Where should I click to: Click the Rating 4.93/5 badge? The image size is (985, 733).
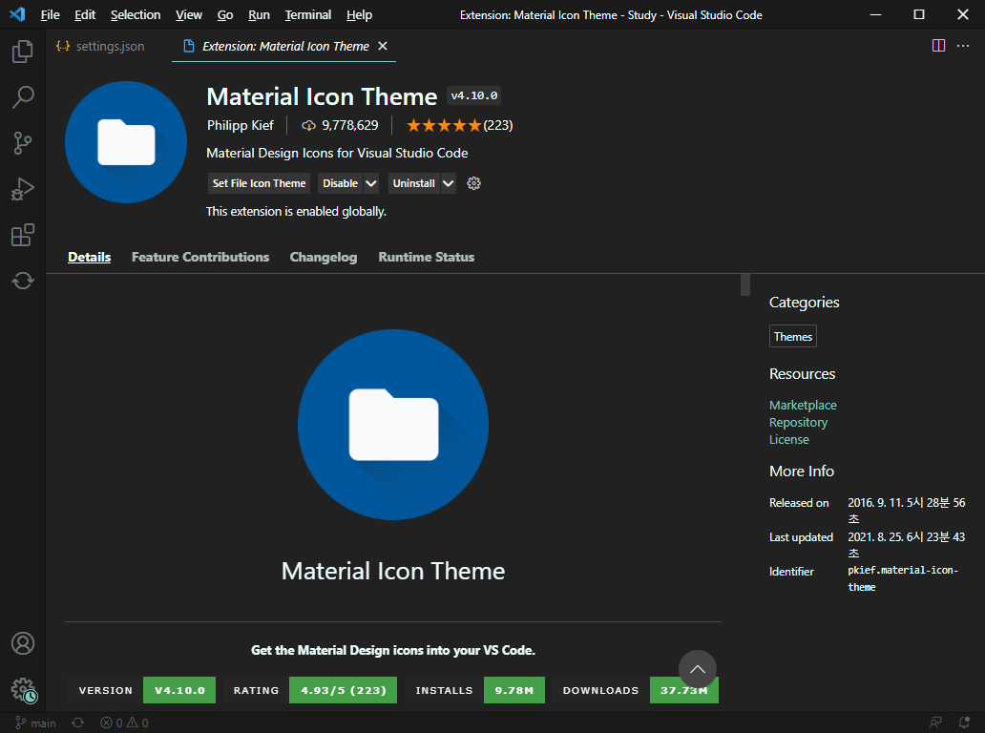[x=309, y=690]
